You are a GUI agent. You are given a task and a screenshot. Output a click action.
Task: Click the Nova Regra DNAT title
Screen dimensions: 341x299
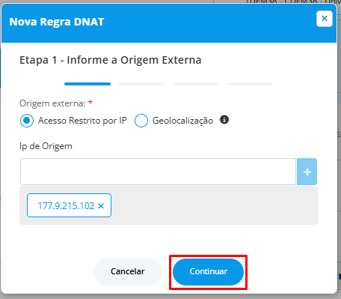click(57, 22)
